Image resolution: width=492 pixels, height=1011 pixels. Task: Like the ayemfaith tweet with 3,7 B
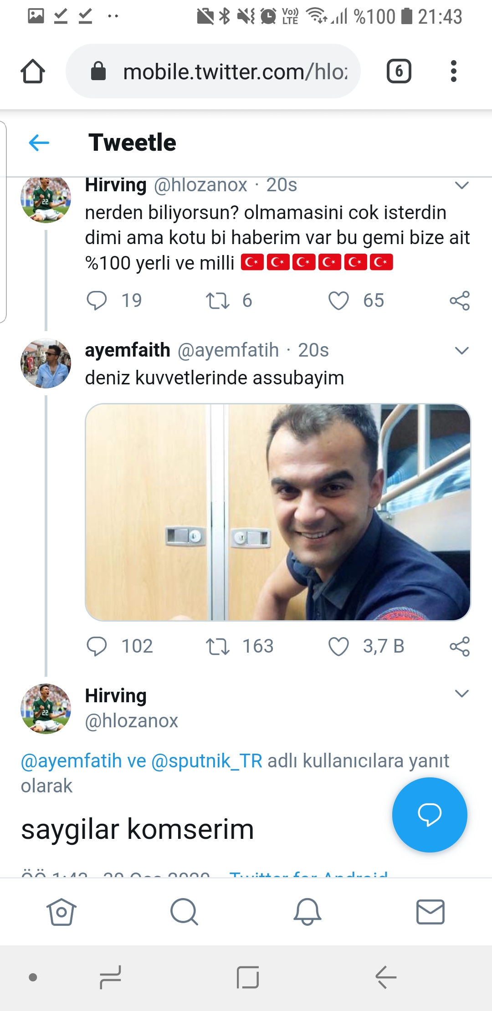[338, 647]
